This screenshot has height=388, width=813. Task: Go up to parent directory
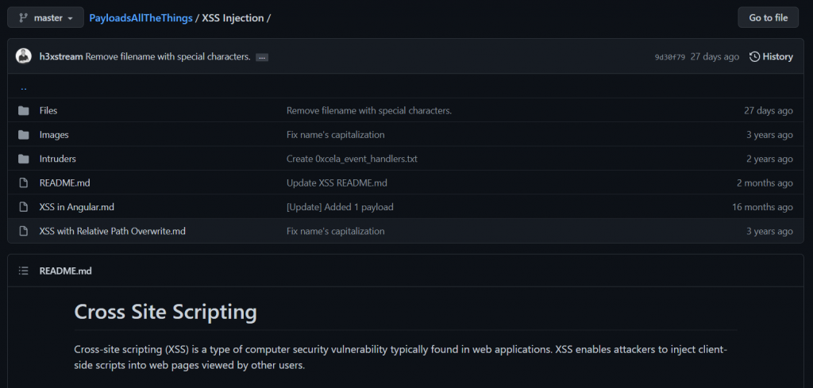point(24,87)
